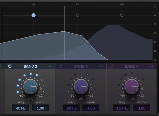Click the BAND 2 header label
Screen dimensions: 159x116
(30, 66)
